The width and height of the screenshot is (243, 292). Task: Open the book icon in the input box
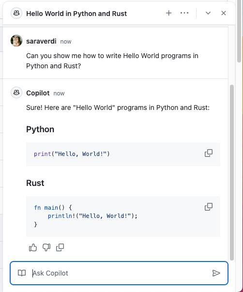pos(22,273)
